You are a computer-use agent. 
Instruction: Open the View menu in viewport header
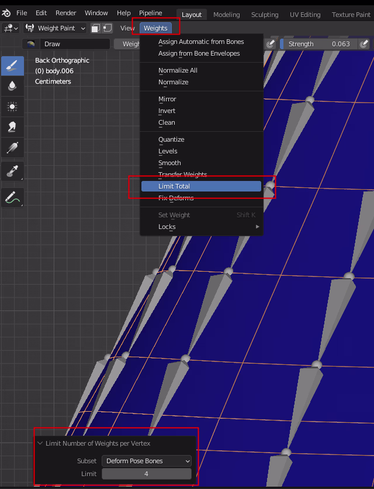coord(127,28)
